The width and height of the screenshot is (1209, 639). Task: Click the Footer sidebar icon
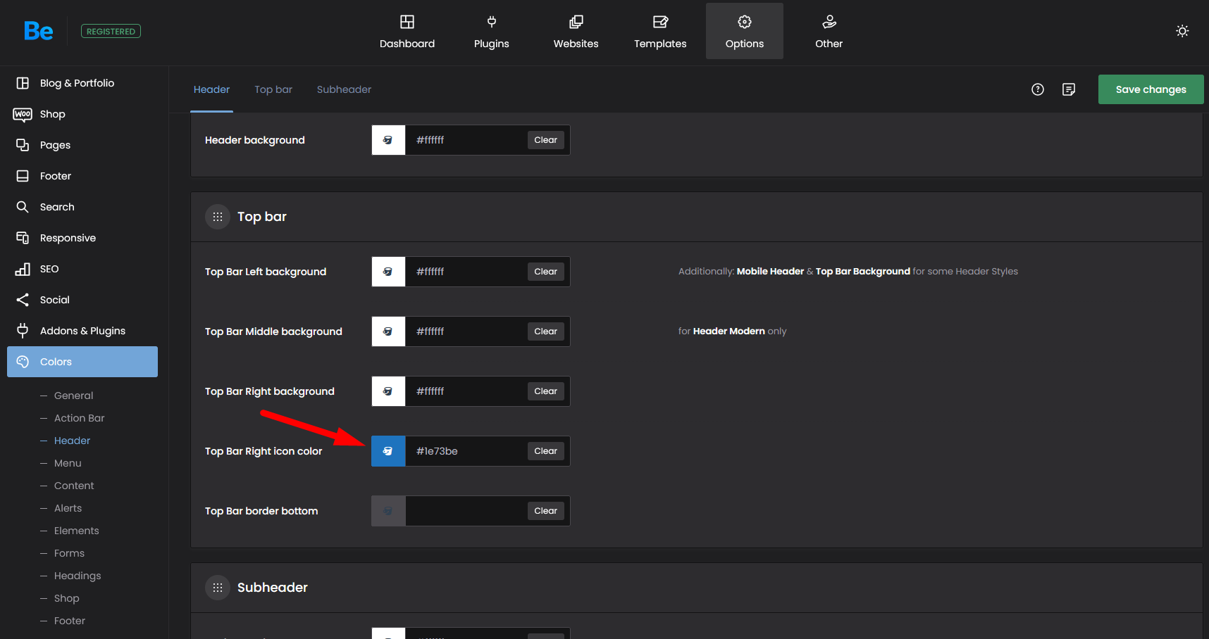23,176
